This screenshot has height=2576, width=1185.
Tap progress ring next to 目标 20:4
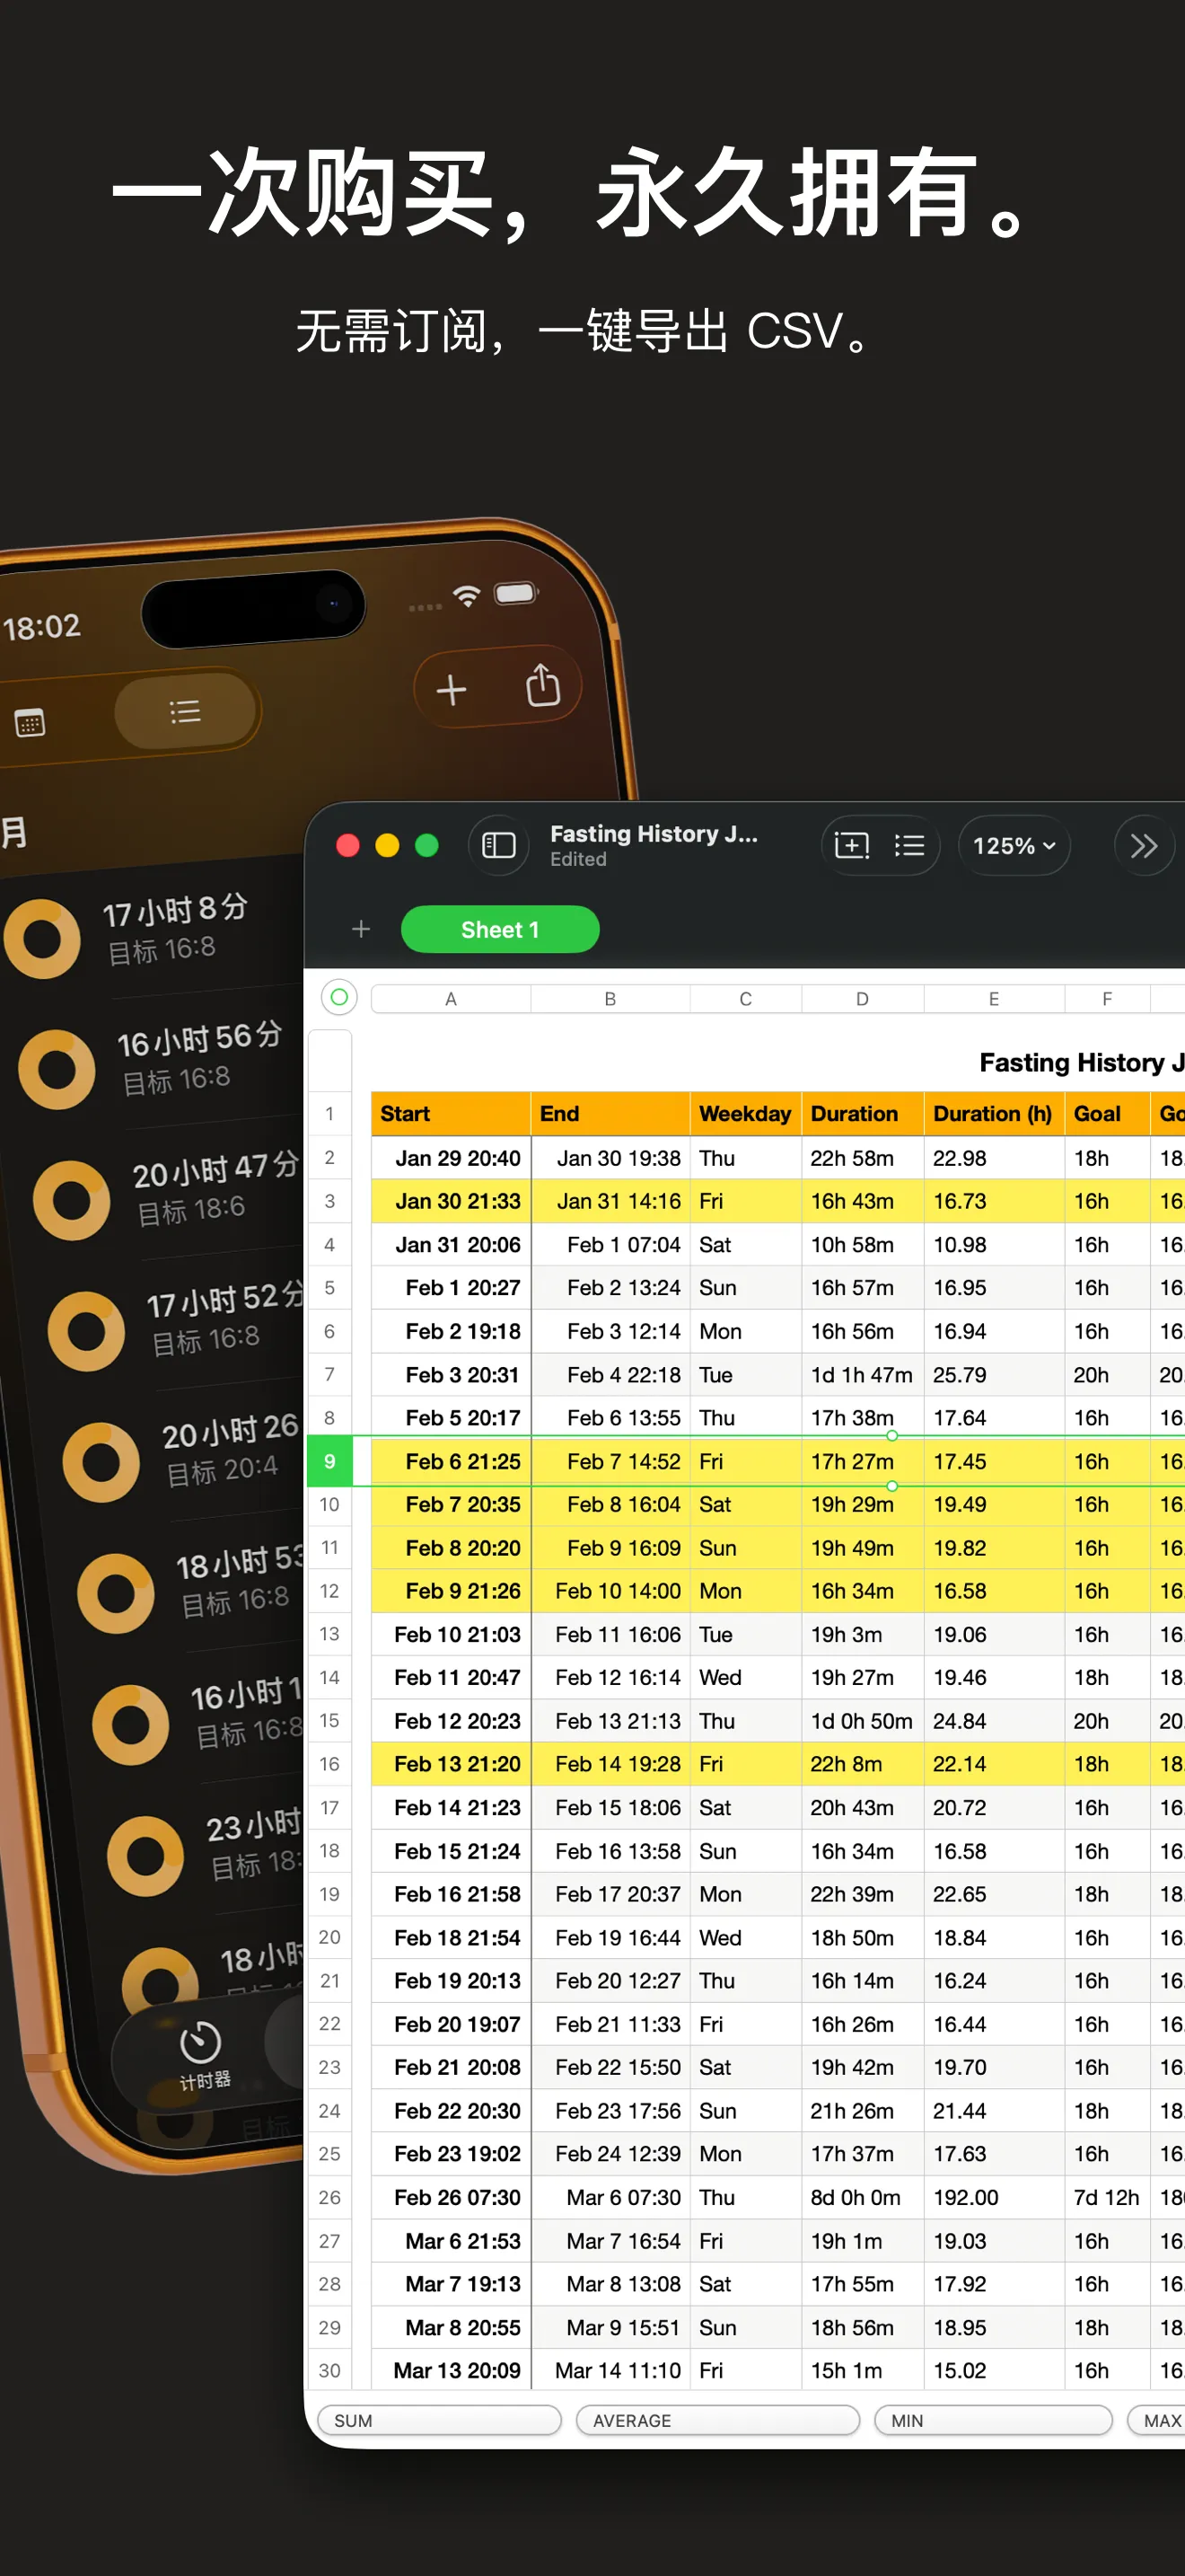tap(101, 1462)
